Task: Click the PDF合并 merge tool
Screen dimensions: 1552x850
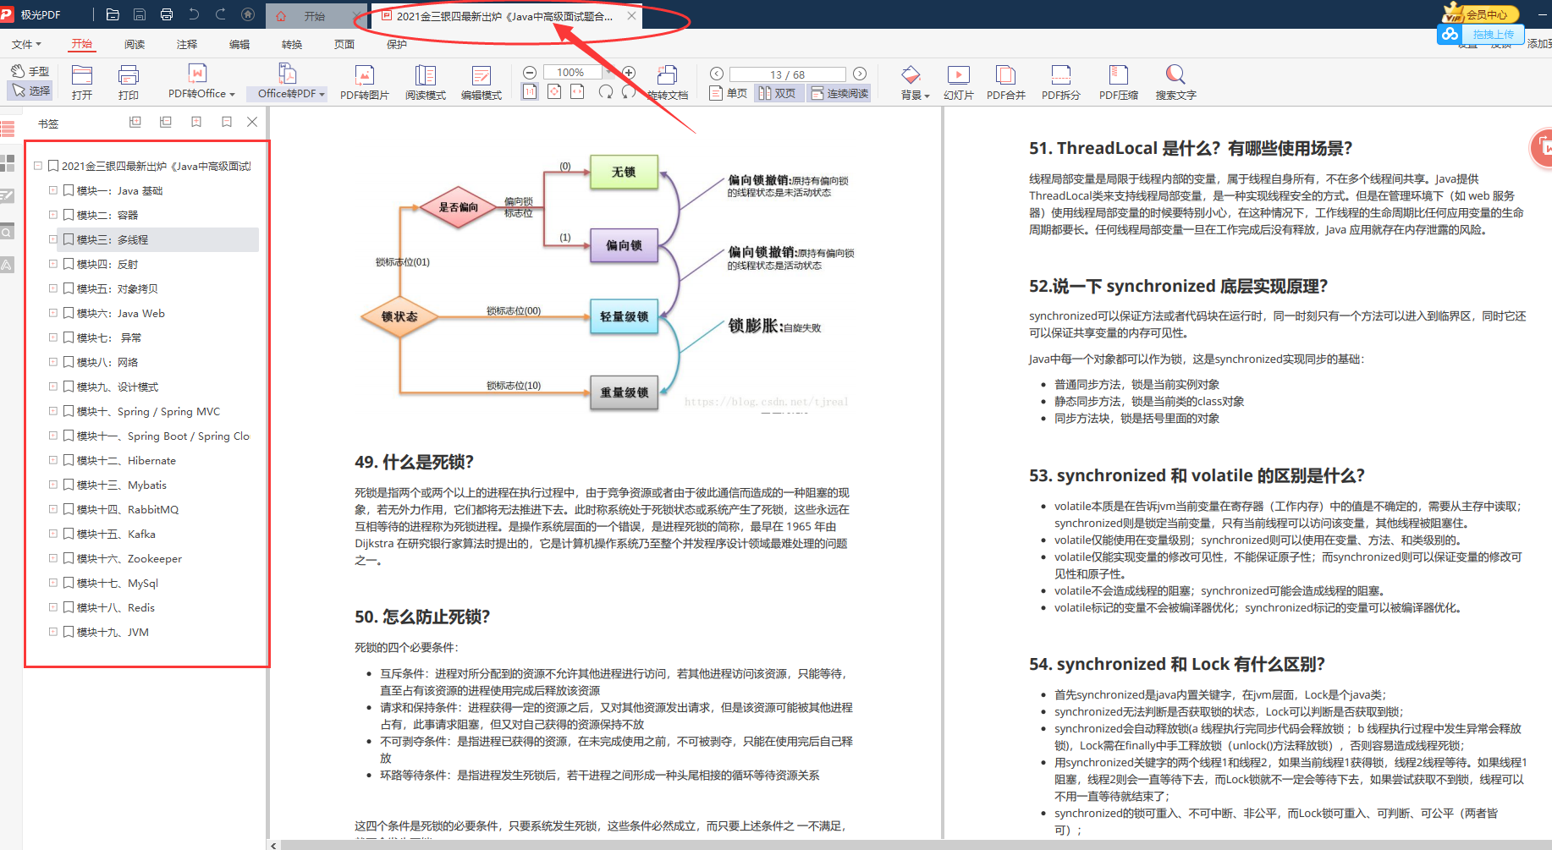Action: [1006, 83]
